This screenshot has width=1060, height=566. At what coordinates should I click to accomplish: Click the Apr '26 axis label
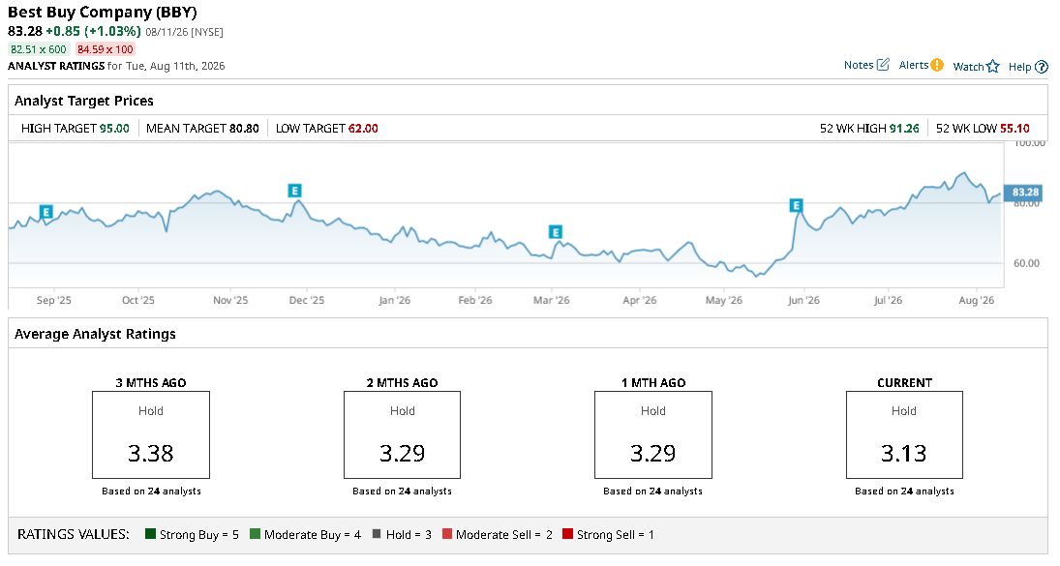coord(640,300)
